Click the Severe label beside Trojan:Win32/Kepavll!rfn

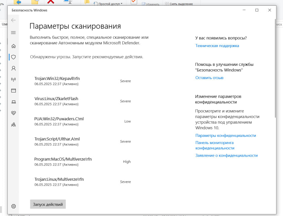click(x=125, y=81)
